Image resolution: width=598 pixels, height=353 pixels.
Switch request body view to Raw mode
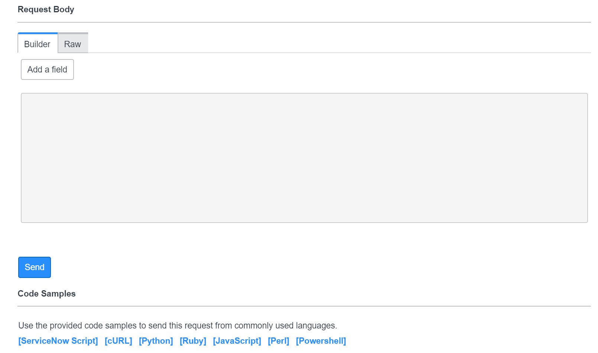[73, 43]
